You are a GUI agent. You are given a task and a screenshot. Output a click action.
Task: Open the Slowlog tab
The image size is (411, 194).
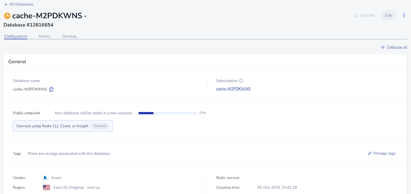click(69, 36)
